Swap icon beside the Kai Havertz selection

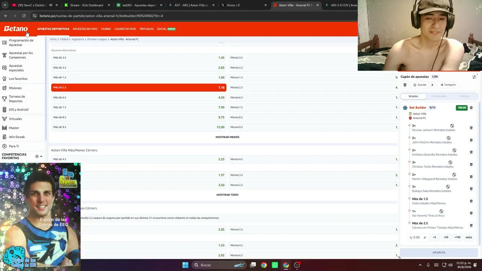click(441, 211)
